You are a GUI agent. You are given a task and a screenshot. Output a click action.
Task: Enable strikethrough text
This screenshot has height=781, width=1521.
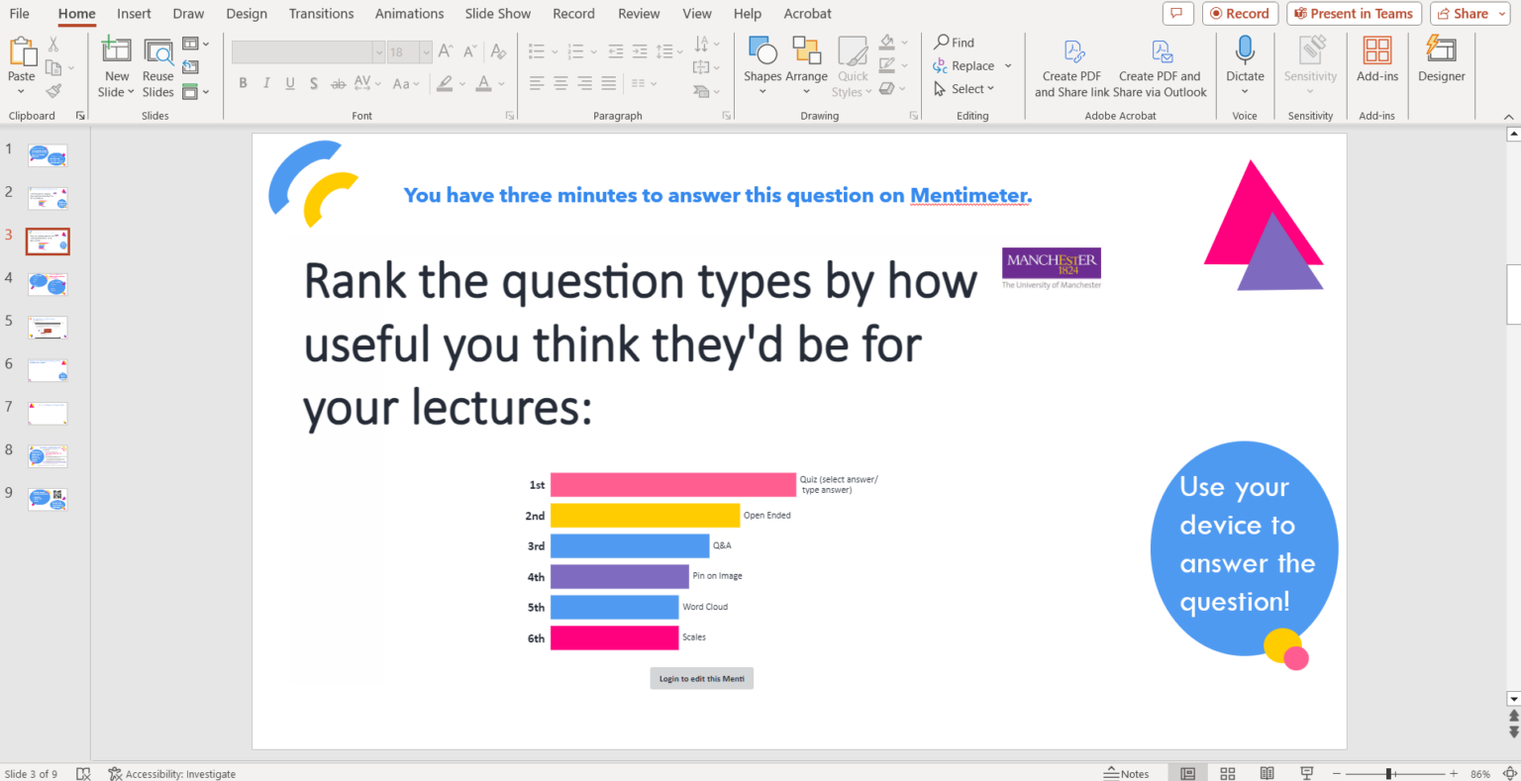[337, 83]
